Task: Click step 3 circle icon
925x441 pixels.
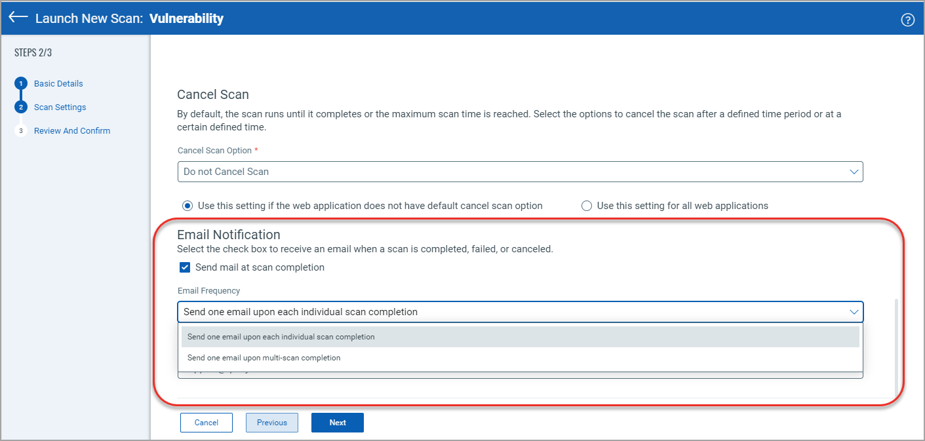Action: 21,131
